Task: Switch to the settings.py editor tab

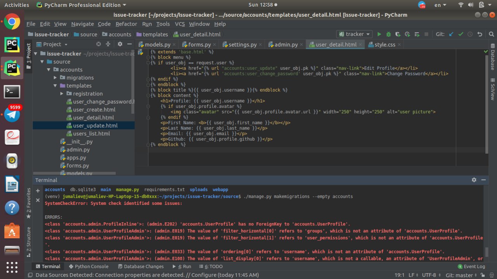Action: pyautogui.click(x=242, y=45)
